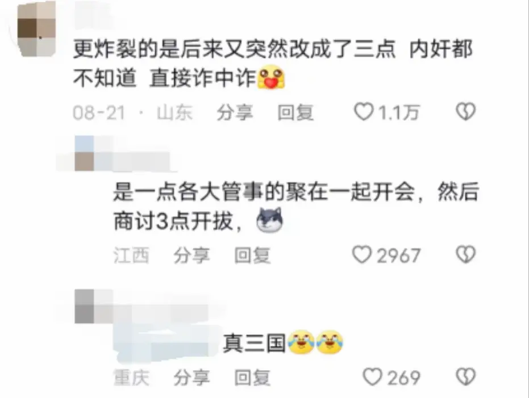This screenshot has height=398, width=529.
Task: Tap broken heart on 重庆 reply
Action: coord(465,377)
